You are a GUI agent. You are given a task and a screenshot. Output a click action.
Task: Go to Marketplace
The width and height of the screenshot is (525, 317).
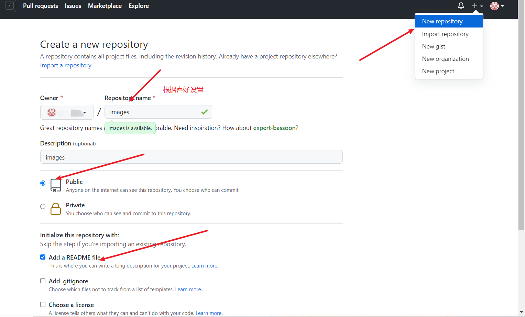(x=105, y=6)
